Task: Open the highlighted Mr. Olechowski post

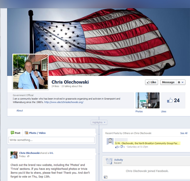Action: pos(148,143)
